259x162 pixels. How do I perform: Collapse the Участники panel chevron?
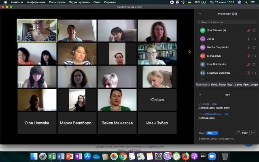coord(200,14)
